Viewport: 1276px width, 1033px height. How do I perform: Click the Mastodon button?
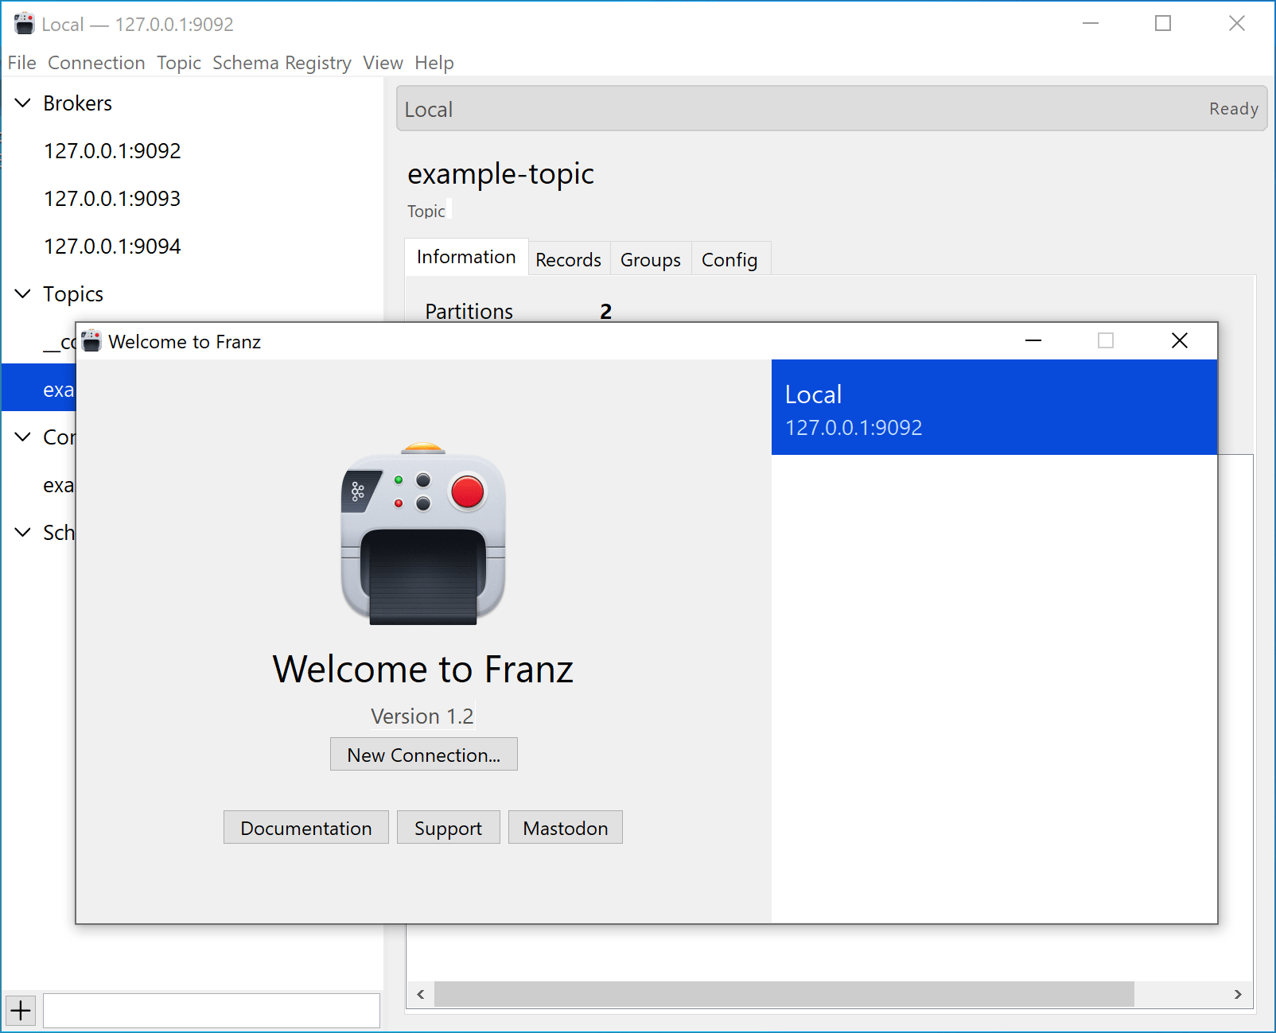[566, 828]
